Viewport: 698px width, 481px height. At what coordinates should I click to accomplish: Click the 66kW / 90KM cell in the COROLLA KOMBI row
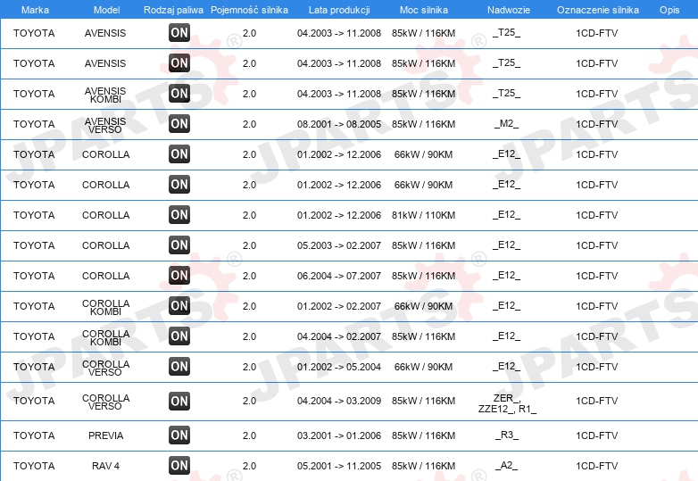(x=423, y=306)
